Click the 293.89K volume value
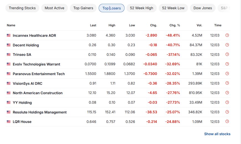The width and height of the screenshot is (241, 144). pos(195,83)
